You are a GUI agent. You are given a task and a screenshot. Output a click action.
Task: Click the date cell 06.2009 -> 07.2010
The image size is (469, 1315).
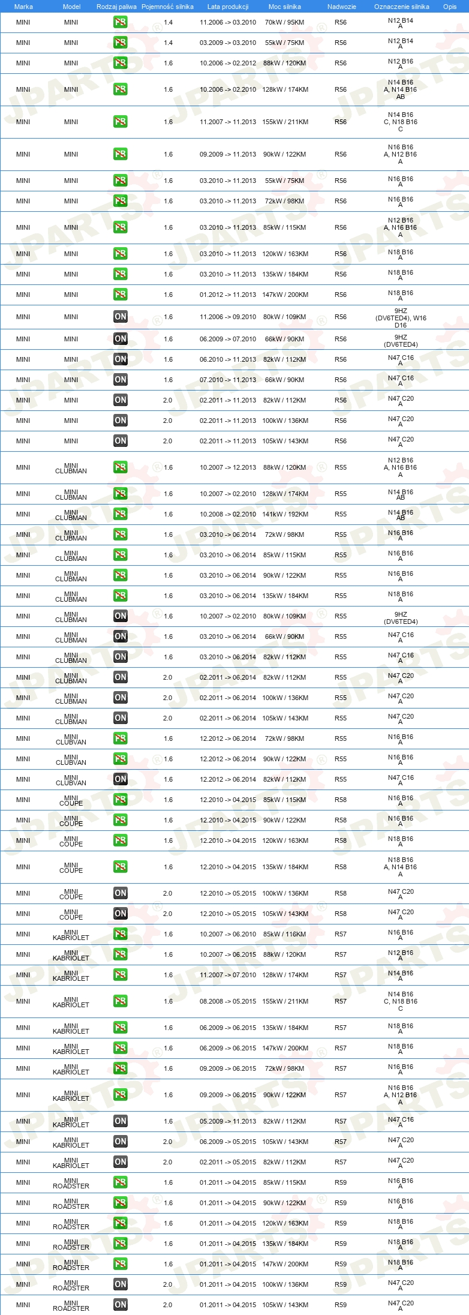(x=228, y=339)
